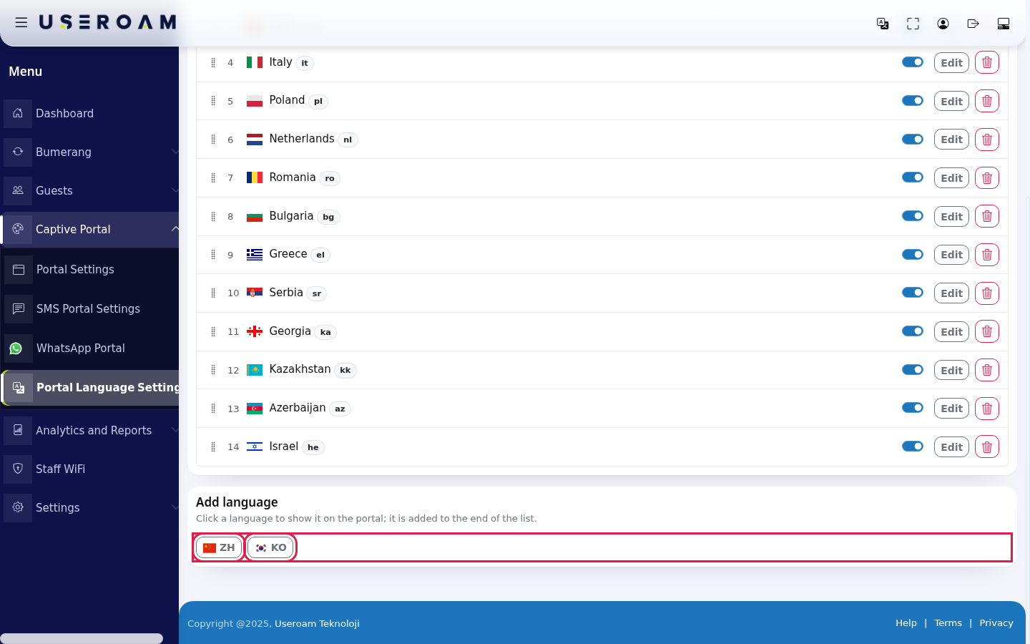Delete the Italy language row
This screenshot has width=1030, height=644.
click(x=987, y=63)
